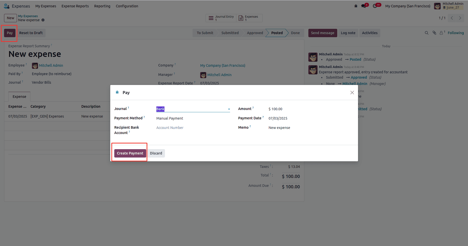Click the Done status stage
Screen dimensions: 468x246
point(295,33)
